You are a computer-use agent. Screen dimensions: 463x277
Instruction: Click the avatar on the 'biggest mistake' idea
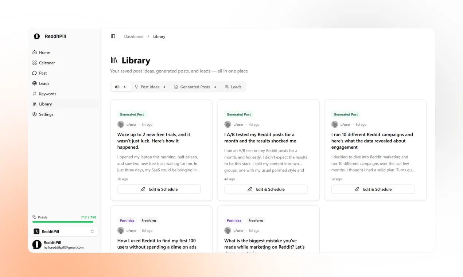[227, 230]
